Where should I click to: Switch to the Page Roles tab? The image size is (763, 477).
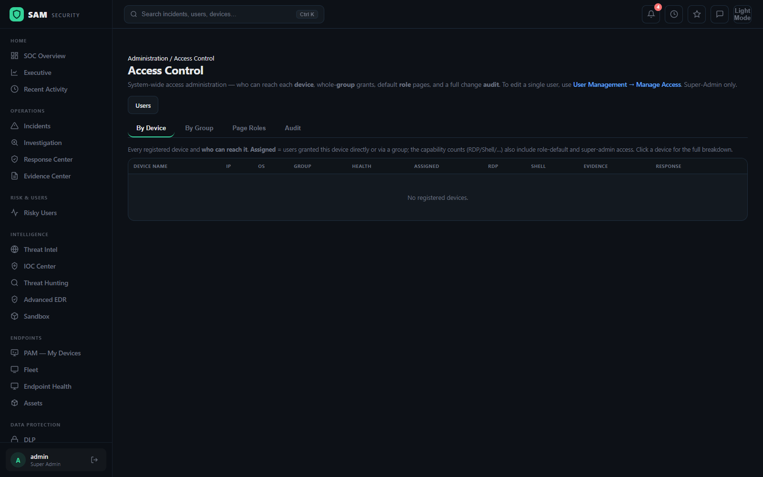coord(249,128)
